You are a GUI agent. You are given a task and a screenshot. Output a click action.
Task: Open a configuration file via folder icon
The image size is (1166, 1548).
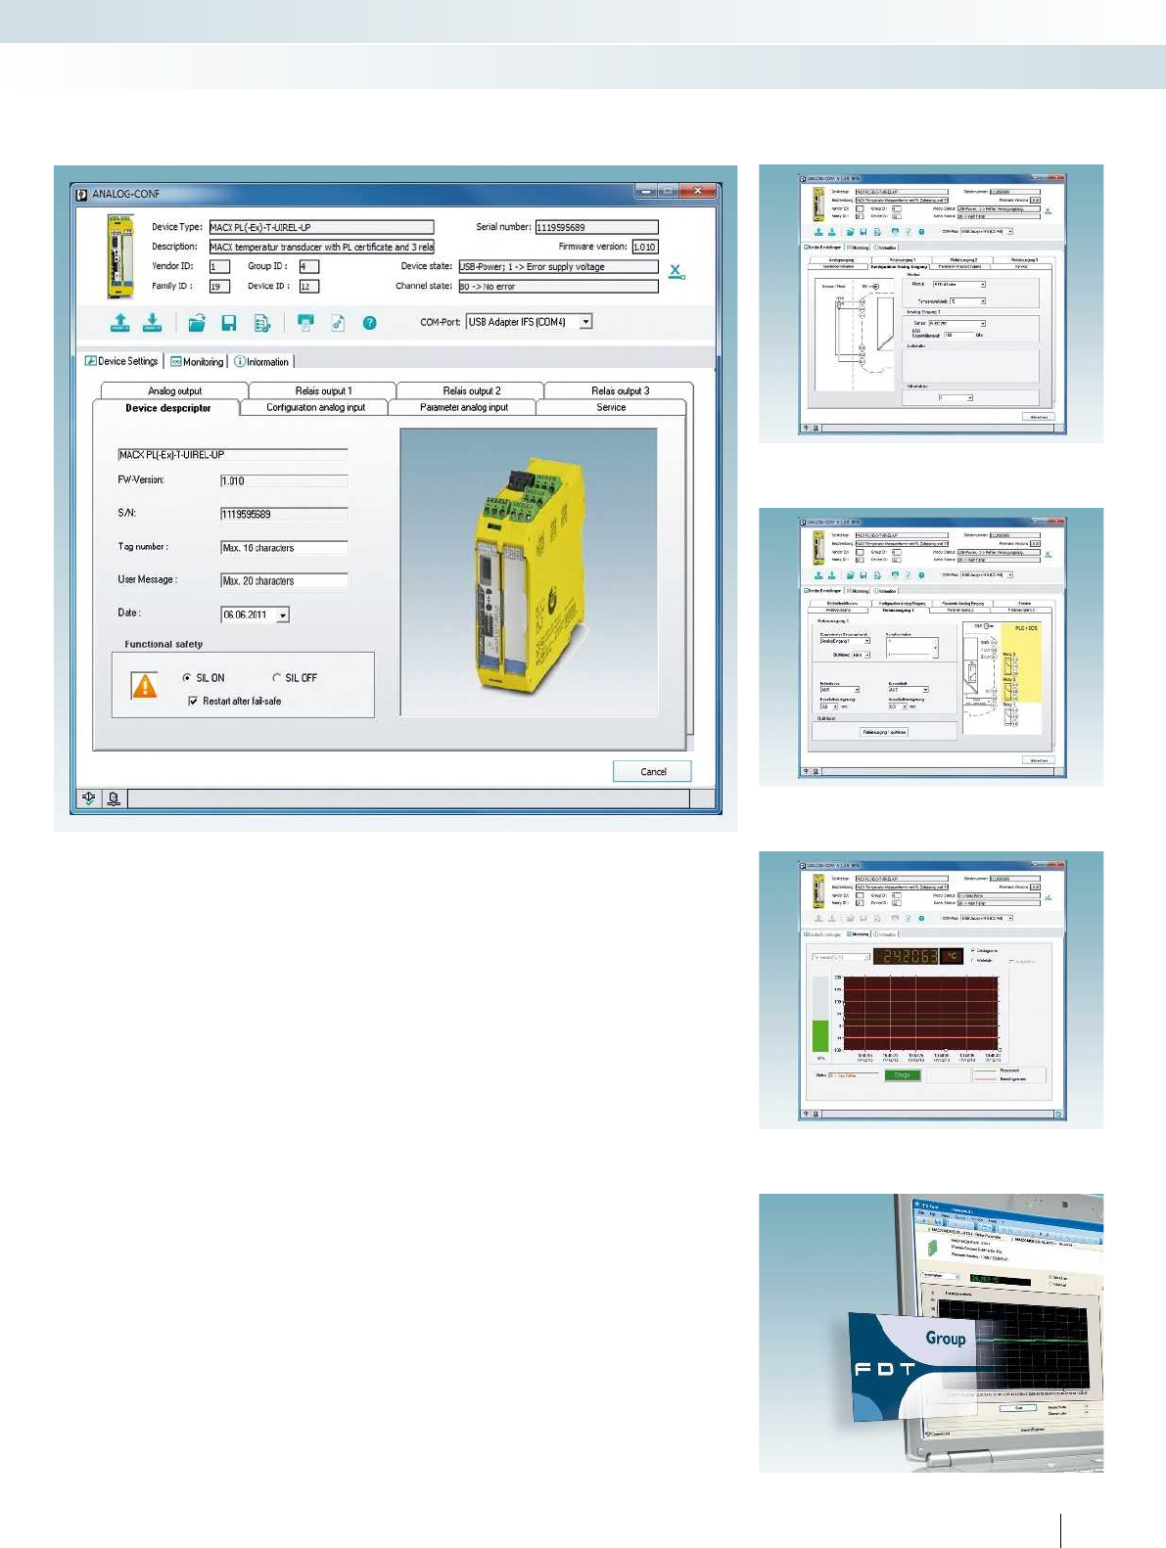click(197, 322)
